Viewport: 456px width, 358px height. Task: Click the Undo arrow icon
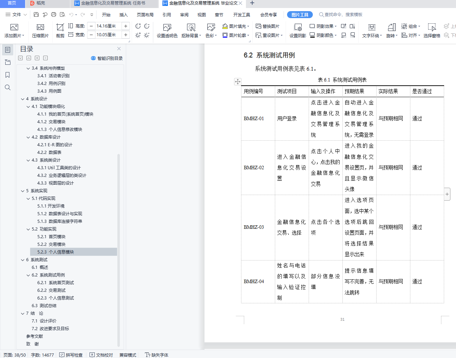click(71, 15)
